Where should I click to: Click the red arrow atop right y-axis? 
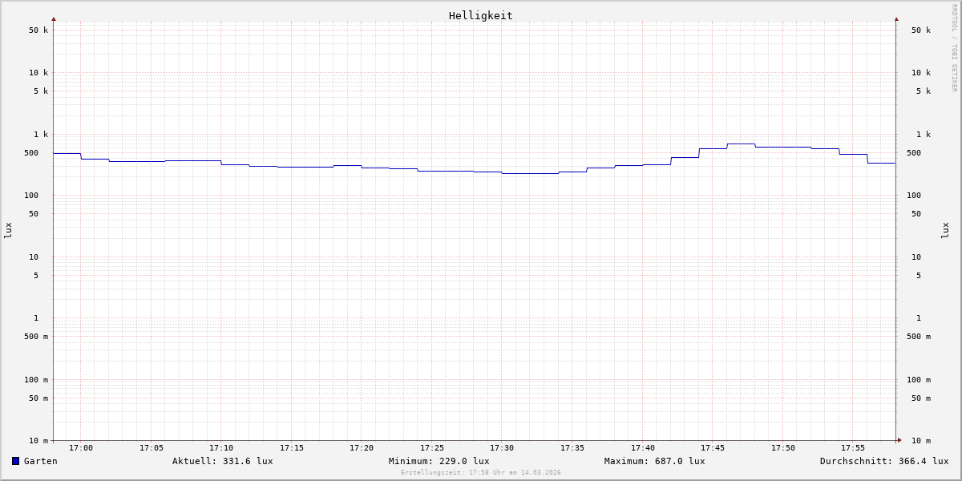tap(896, 18)
